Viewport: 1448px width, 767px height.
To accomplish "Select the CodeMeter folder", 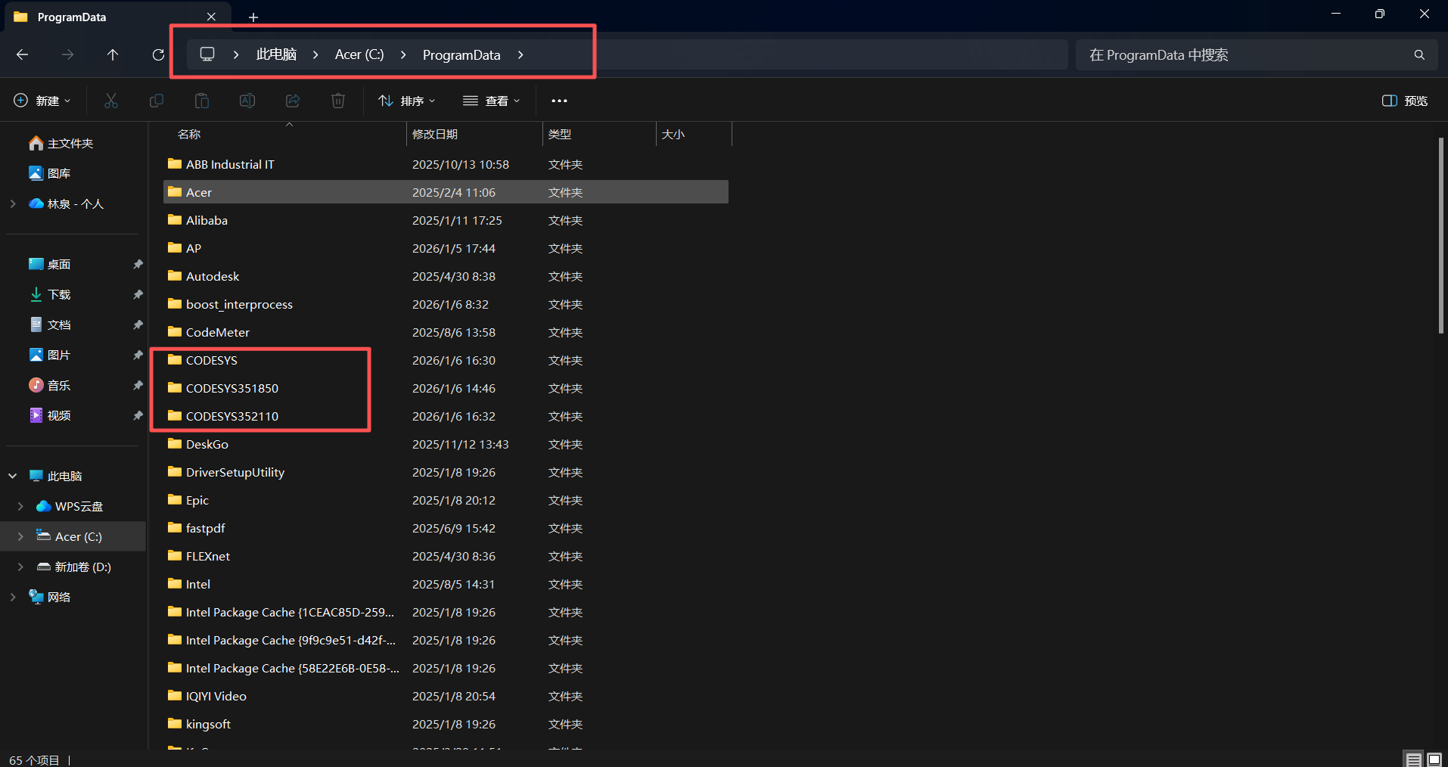I will point(446,332).
